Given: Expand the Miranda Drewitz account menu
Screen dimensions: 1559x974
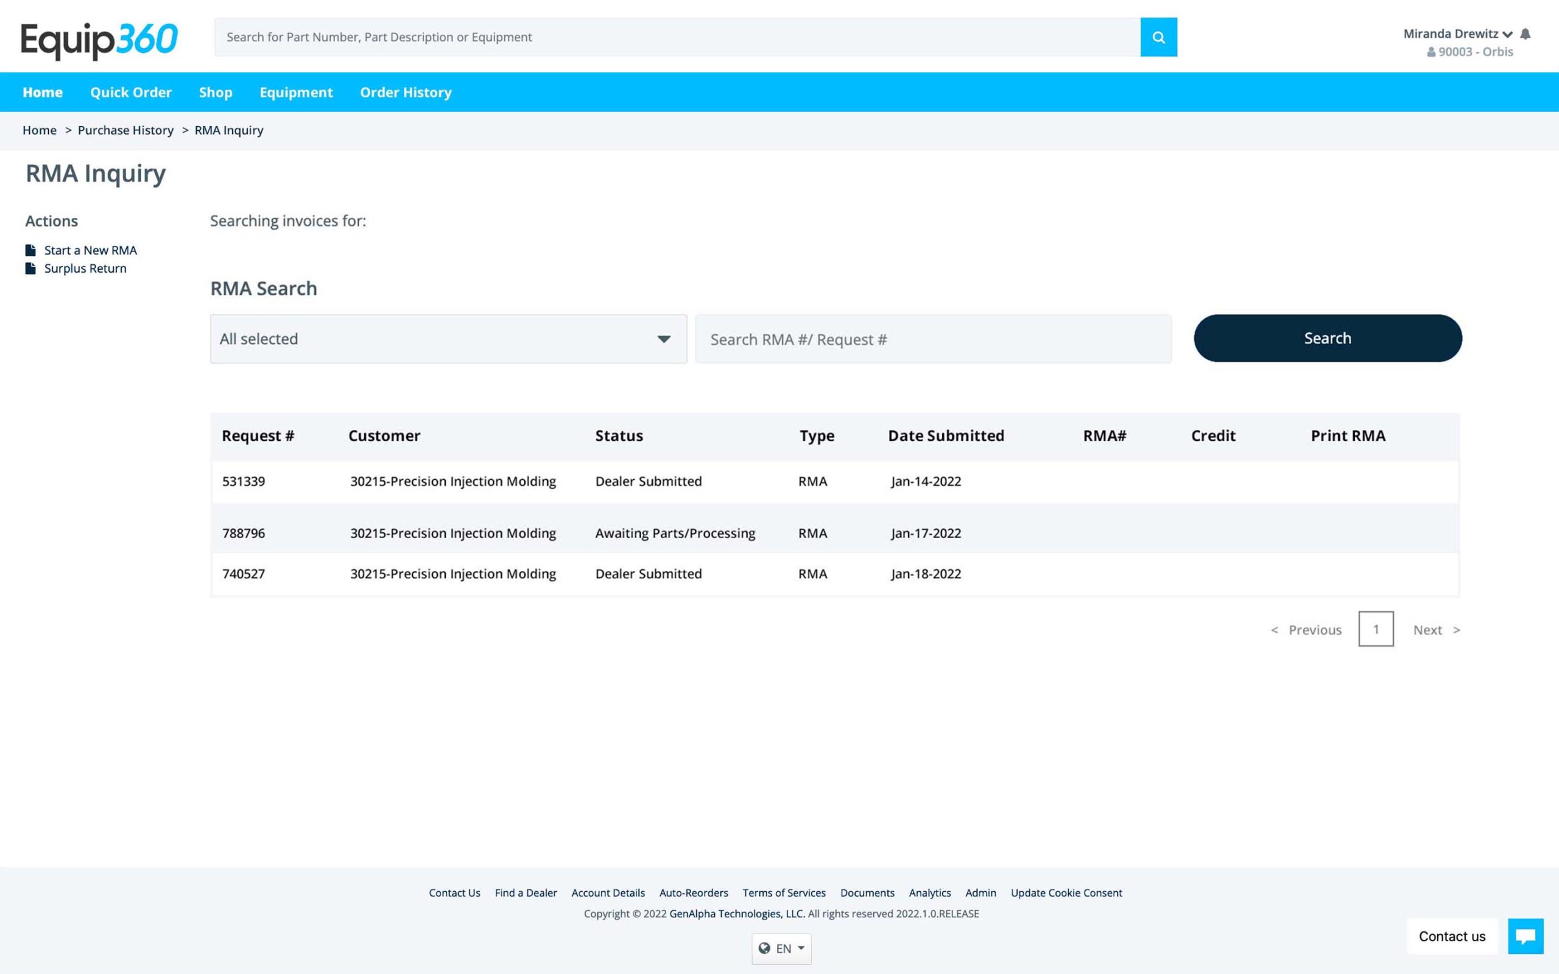Looking at the screenshot, I should (1458, 33).
